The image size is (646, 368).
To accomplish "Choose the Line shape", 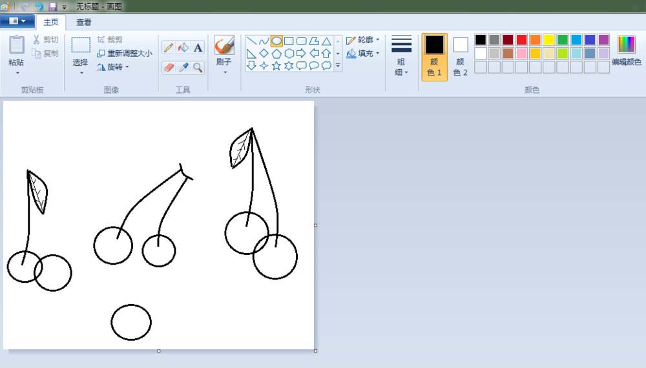I will 251,41.
